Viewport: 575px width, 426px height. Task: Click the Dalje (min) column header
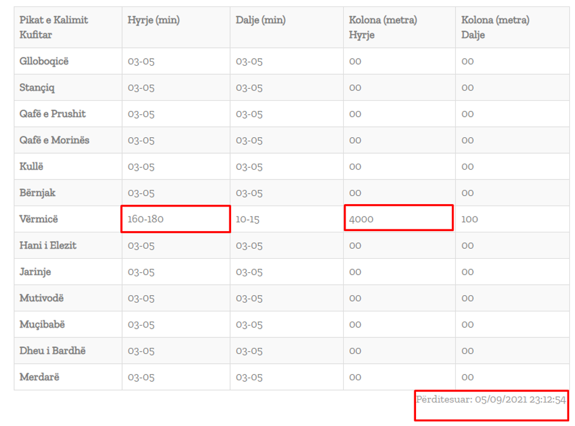point(261,20)
